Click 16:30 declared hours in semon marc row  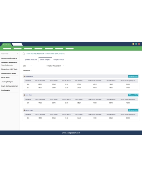pos(40,118)
